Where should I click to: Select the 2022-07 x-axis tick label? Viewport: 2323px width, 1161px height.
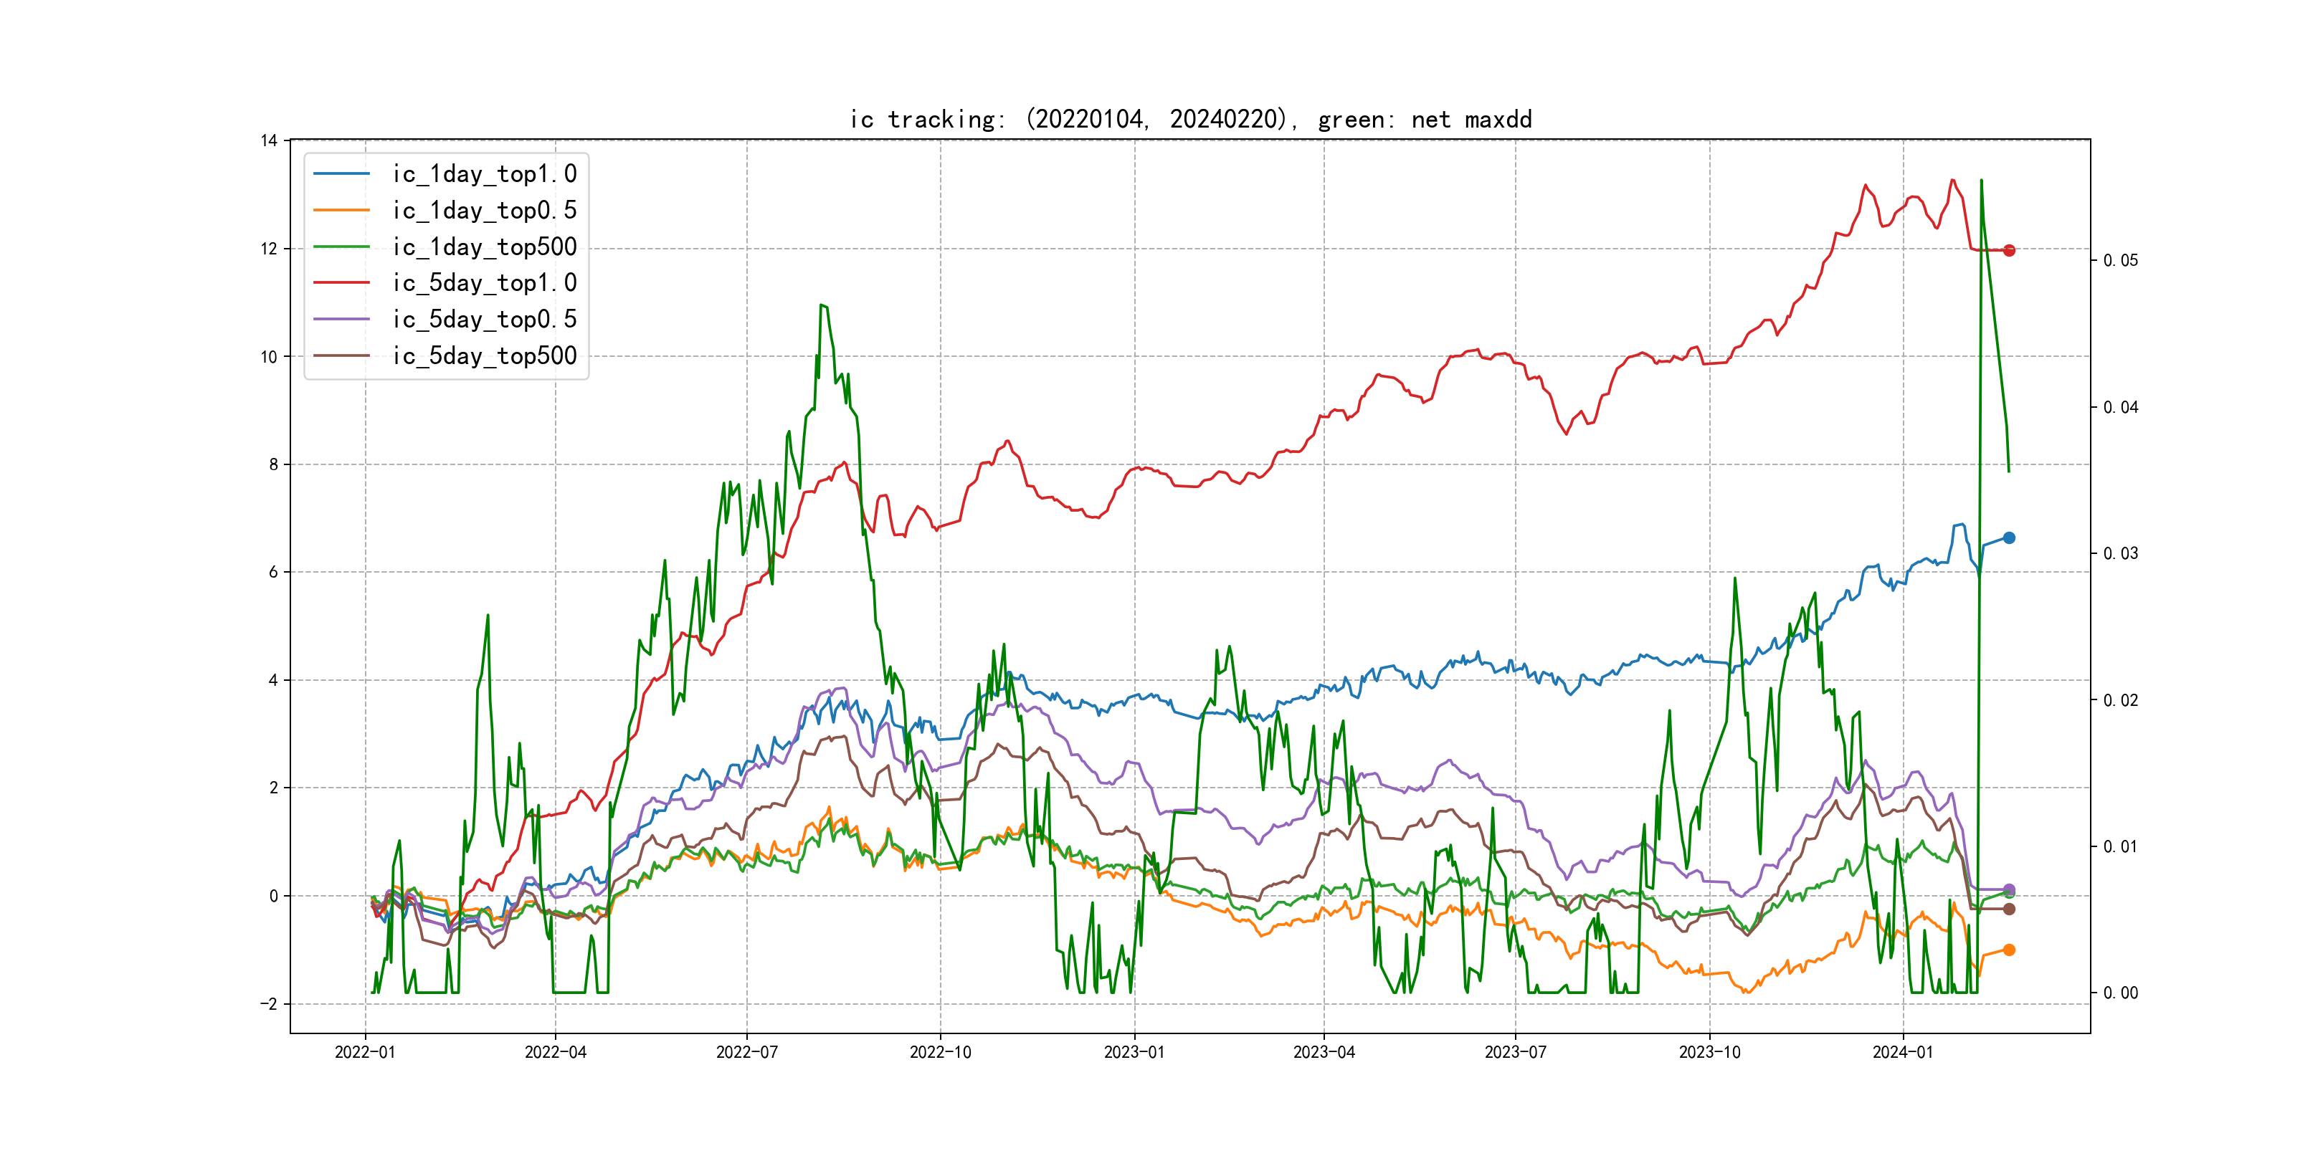click(x=746, y=1052)
